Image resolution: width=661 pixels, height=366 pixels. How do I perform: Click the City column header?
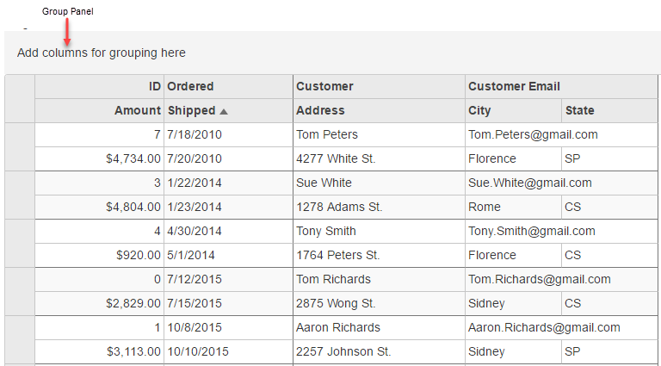point(513,110)
